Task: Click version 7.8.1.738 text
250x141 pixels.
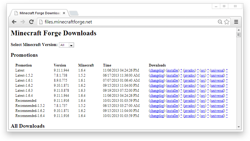Action: click(60, 75)
